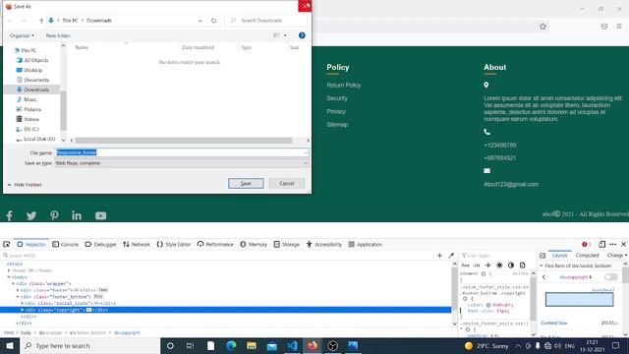This screenshot has width=629, height=354.
Task: Collapse the 'Flex Item of div.footer_bottom' section
Action: [542, 265]
